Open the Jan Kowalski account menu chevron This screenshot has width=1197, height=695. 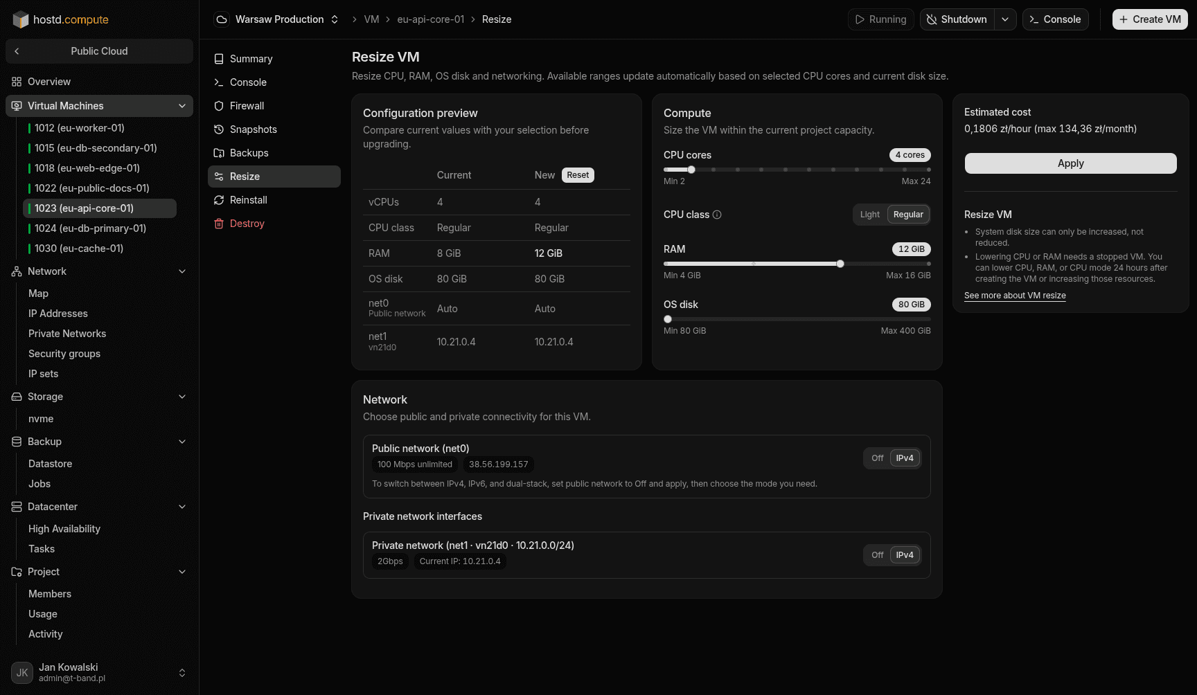[182, 673]
